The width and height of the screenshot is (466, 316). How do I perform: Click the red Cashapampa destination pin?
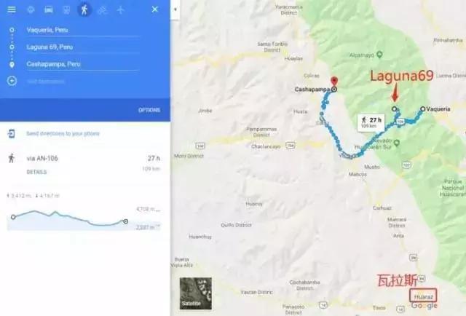(334, 81)
